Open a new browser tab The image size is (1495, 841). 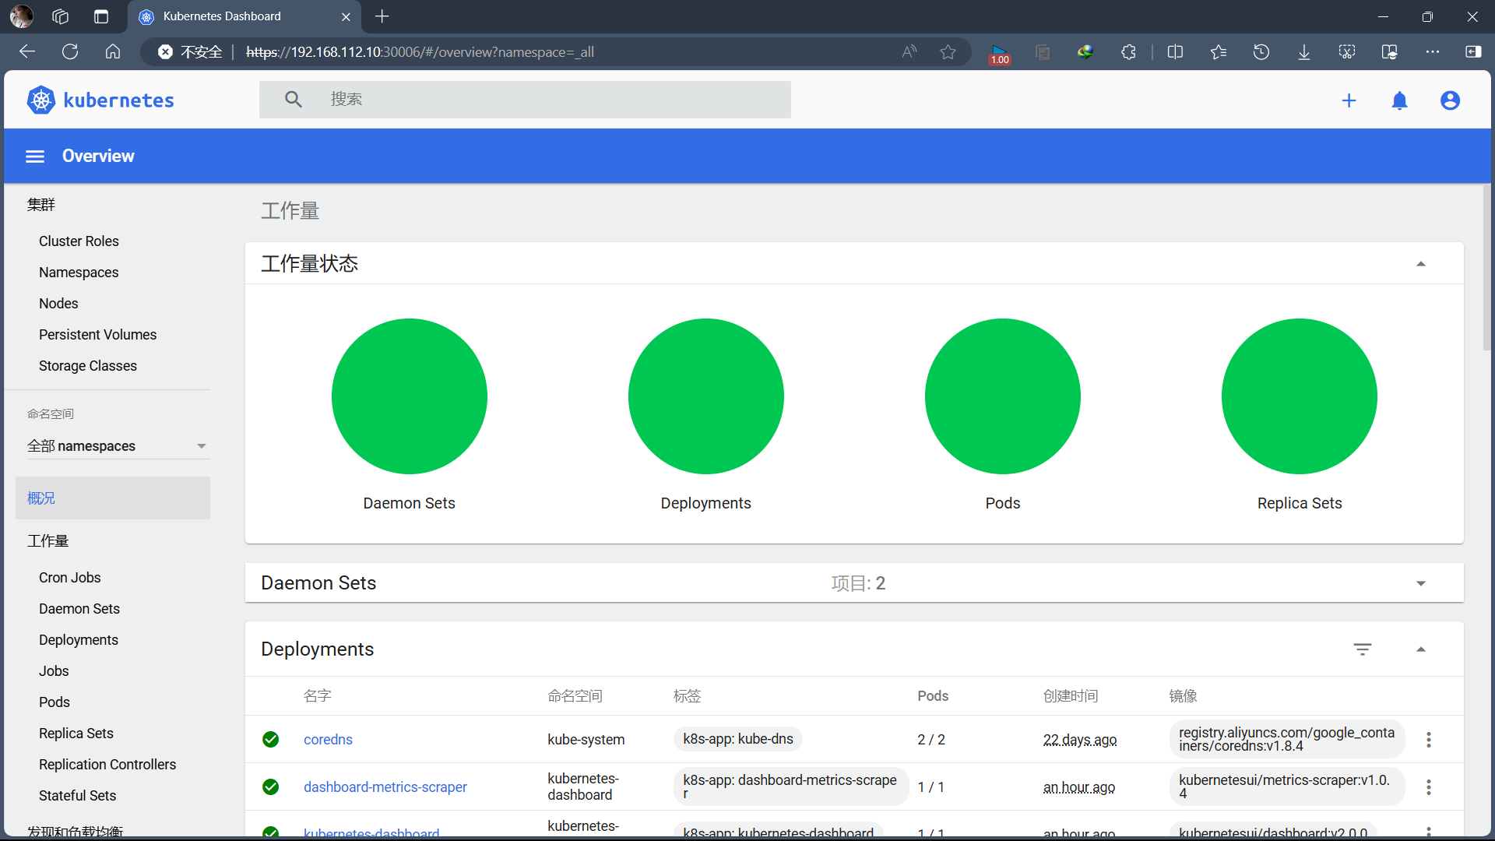coord(382,16)
